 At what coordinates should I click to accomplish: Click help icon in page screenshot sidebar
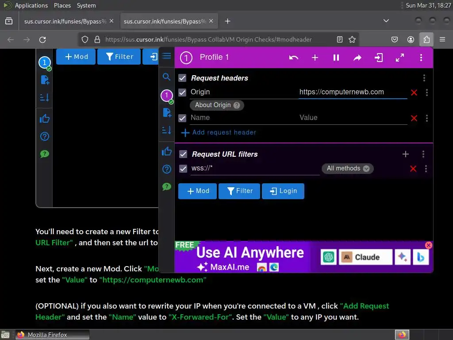45,136
